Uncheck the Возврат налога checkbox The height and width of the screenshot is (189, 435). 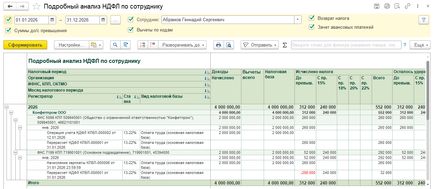tap(312, 18)
